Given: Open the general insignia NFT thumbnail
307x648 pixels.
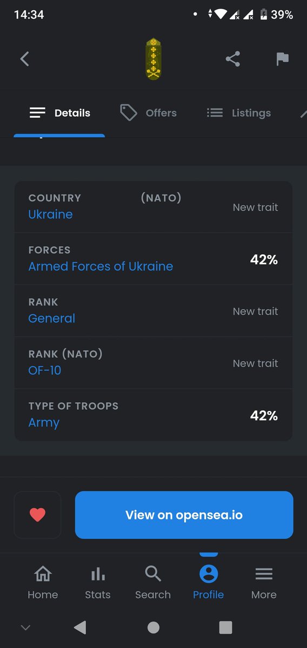Looking at the screenshot, I should (153, 59).
